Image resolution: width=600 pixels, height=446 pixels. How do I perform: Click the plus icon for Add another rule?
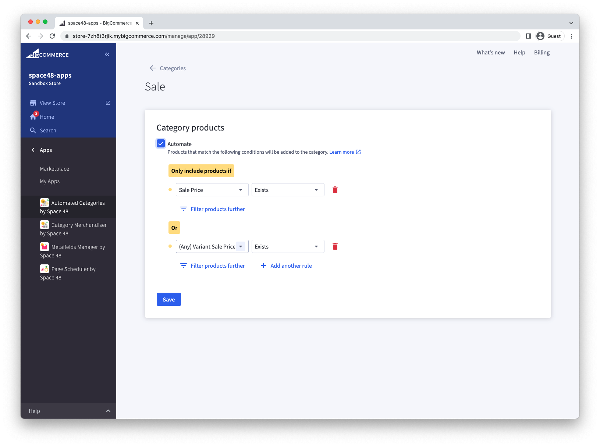pos(263,265)
